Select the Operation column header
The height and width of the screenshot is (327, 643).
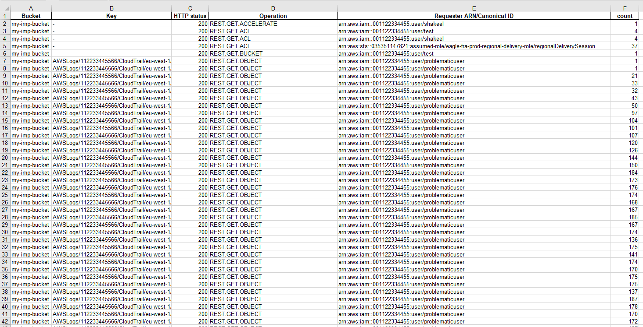273,8
